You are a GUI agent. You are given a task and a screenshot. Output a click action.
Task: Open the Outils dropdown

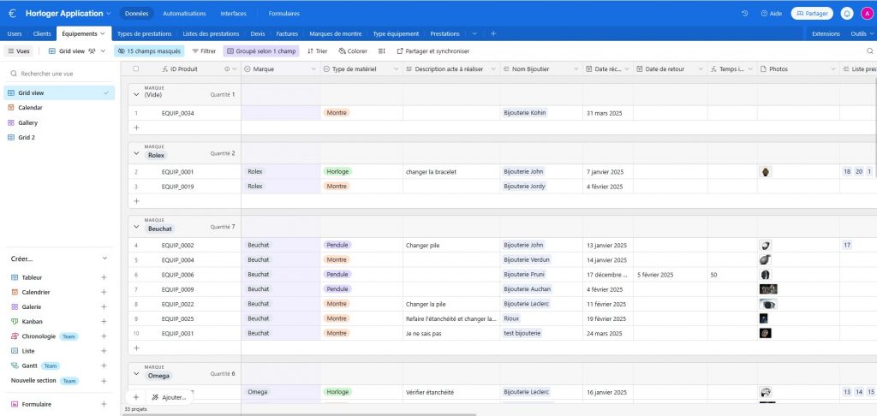click(860, 33)
